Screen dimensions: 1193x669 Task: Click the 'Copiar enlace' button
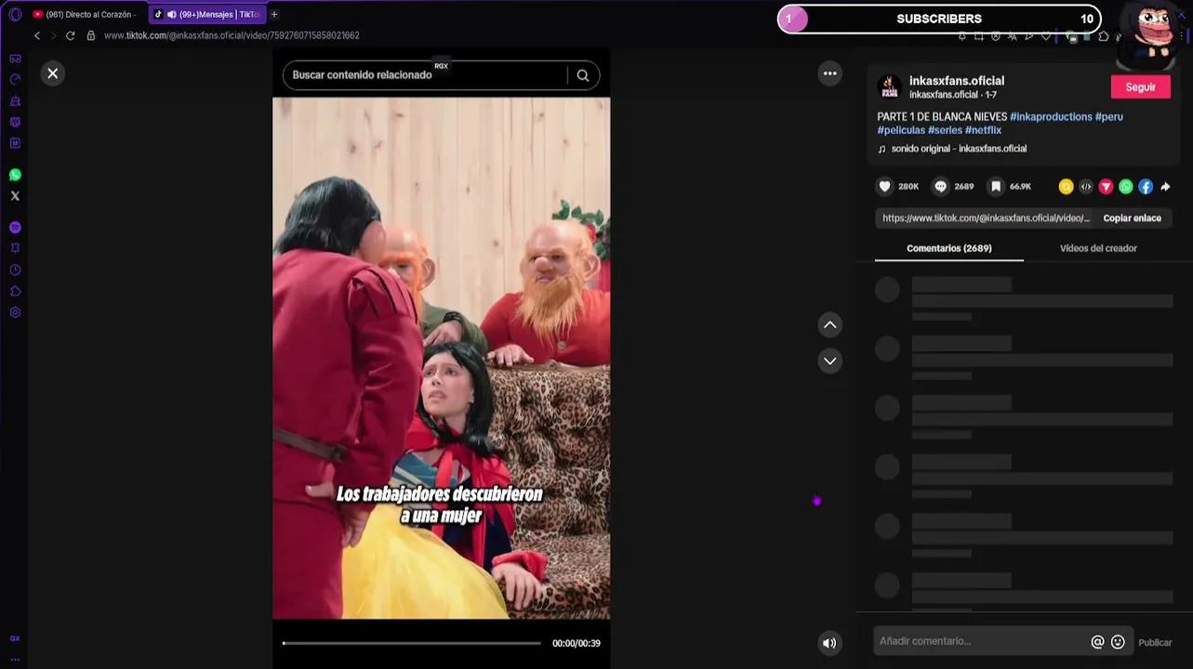tap(1132, 218)
